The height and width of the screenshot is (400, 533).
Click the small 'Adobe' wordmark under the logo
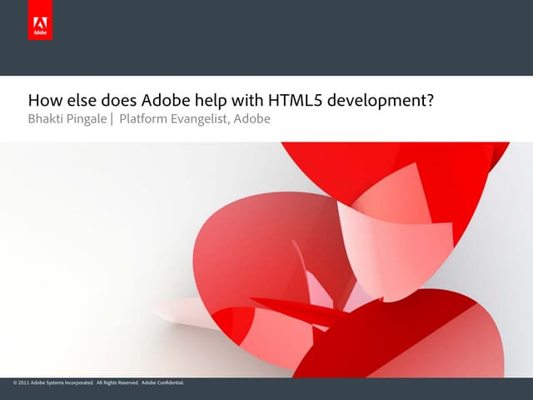(x=39, y=34)
